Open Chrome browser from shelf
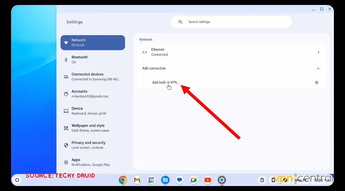 [123, 180]
